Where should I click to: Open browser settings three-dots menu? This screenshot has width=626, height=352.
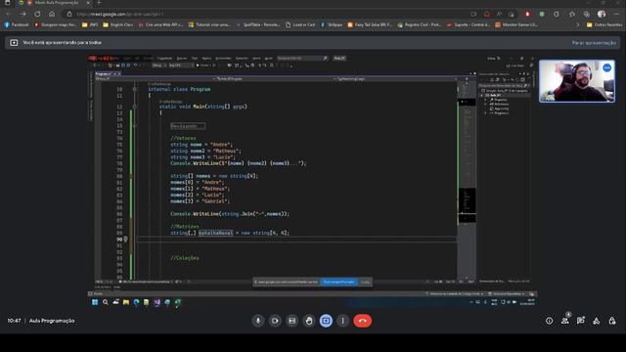coord(617,14)
